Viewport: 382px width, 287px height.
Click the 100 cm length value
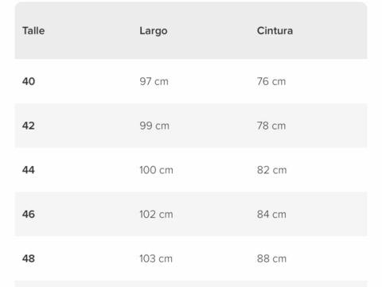click(x=156, y=170)
